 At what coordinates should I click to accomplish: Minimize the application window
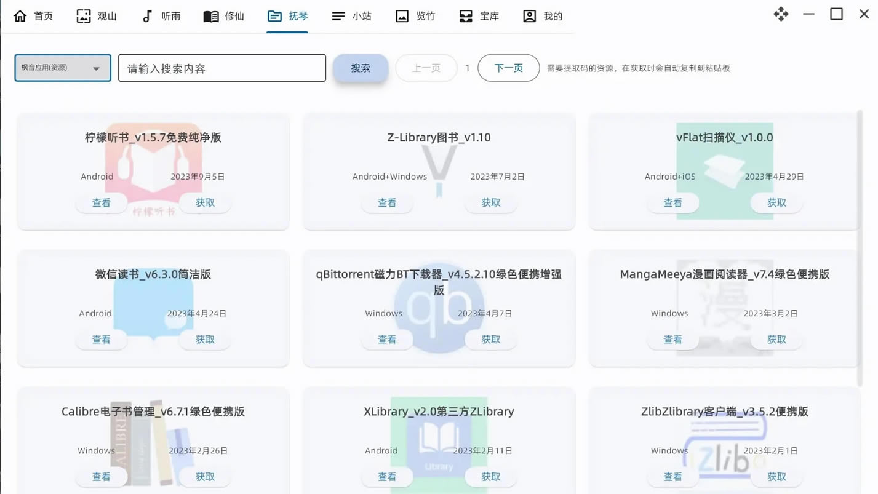click(x=808, y=14)
